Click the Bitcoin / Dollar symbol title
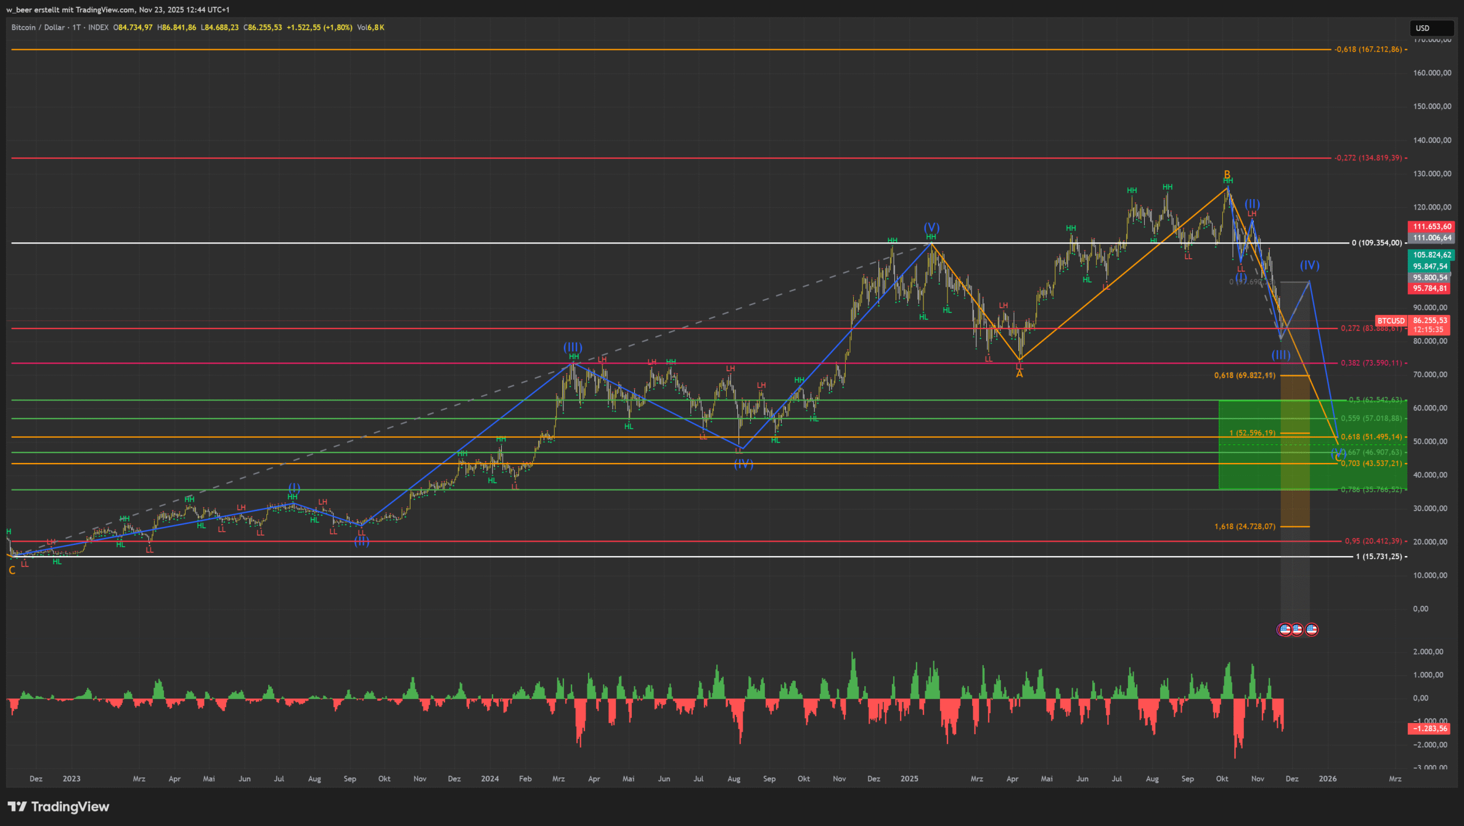1464x826 pixels. tap(38, 28)
